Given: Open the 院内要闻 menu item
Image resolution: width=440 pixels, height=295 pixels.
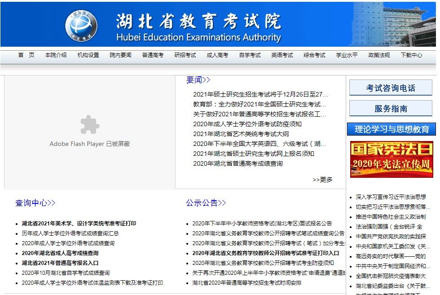Looking at the screenshot, I should tap(120, 55).
